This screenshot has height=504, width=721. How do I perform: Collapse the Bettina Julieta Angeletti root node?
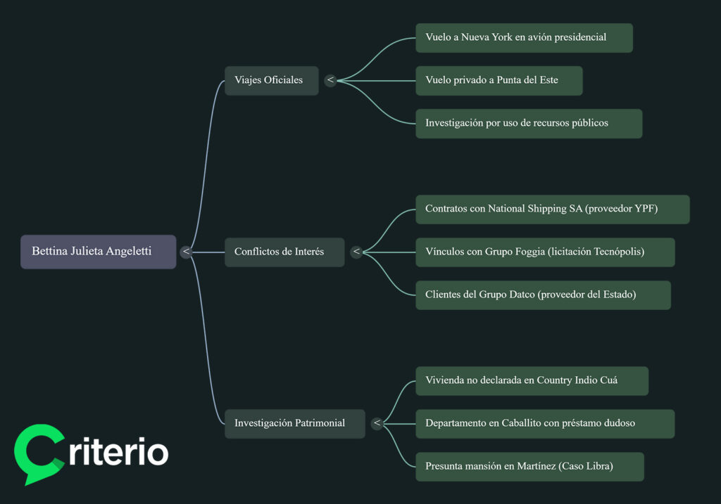pyautogui.click(x=186, y=251)
